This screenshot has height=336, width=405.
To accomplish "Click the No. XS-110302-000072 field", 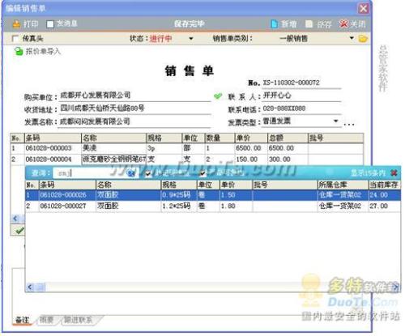I will pyautogui.click(x=301, y=83).
